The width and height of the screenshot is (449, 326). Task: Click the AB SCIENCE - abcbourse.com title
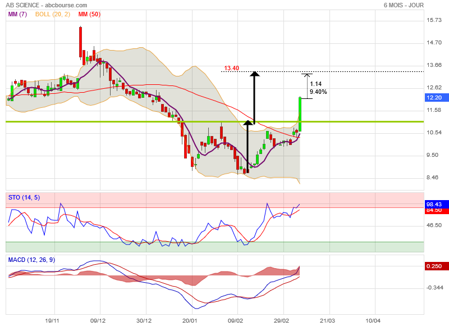(47, 5)
